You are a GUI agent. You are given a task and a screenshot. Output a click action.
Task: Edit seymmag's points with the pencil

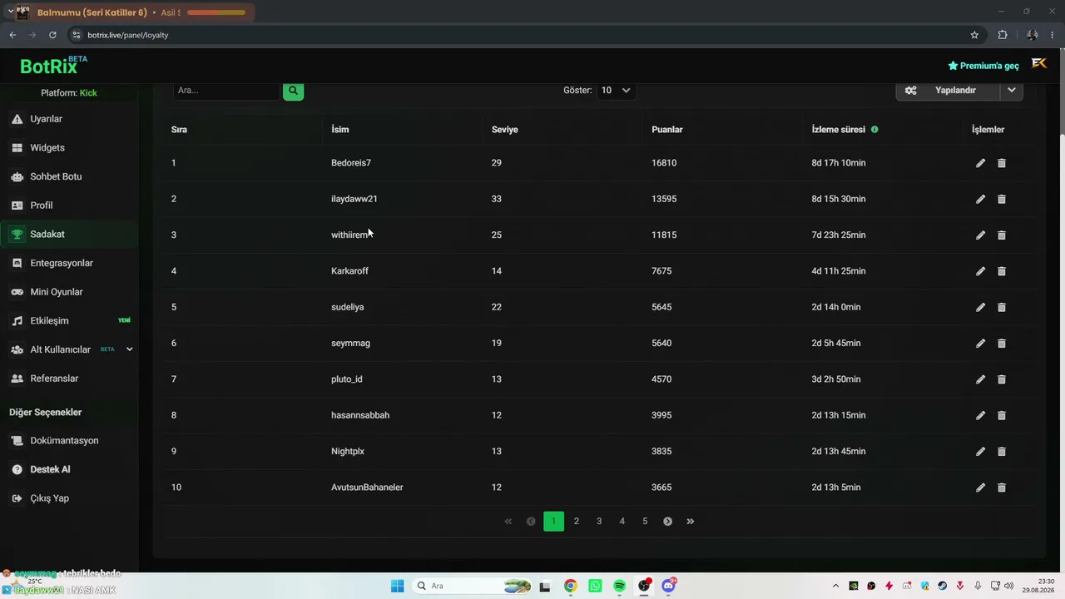pyautogui.click(x=980, y=343)
